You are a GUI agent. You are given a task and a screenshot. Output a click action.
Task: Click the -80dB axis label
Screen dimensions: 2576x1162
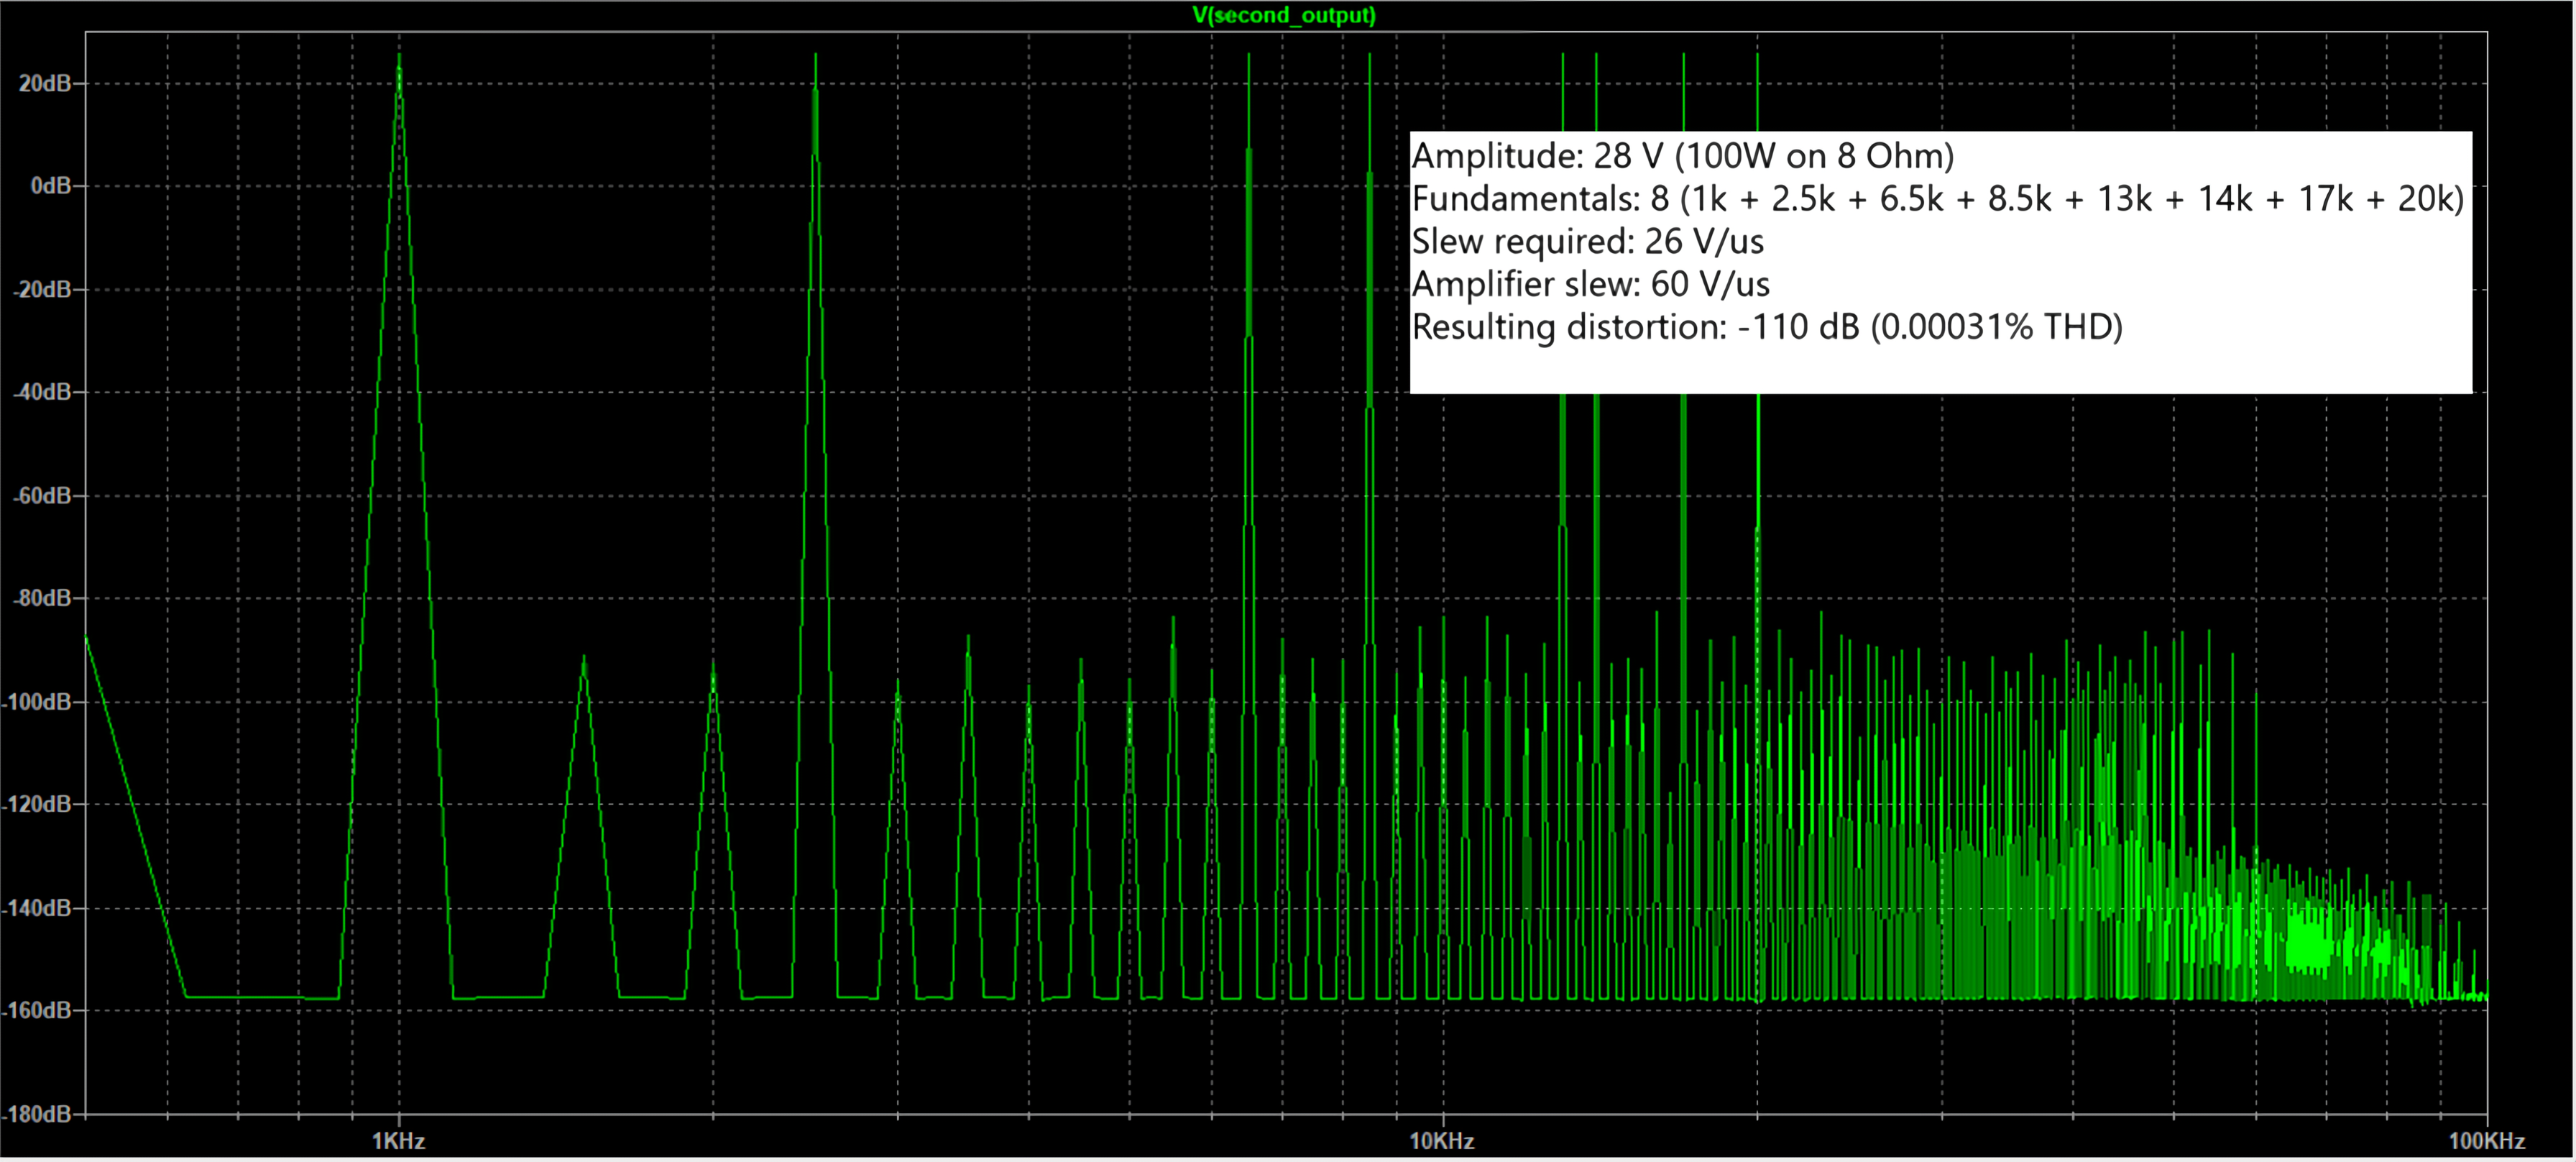(x=41, y=599)
